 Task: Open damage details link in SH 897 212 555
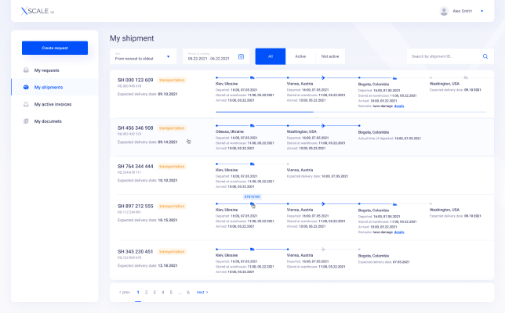(x=399, y=232)
